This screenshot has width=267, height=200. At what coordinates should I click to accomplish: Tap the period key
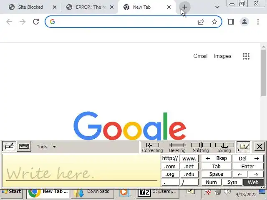click(170, 182)
